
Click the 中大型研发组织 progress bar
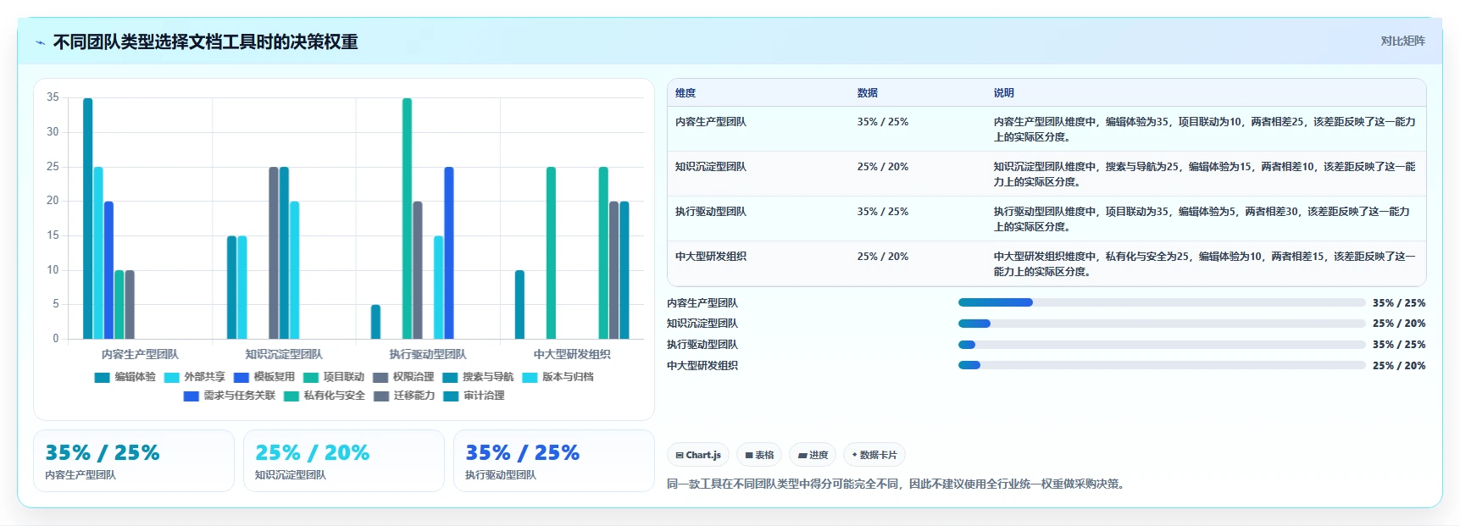point(1162,366)
